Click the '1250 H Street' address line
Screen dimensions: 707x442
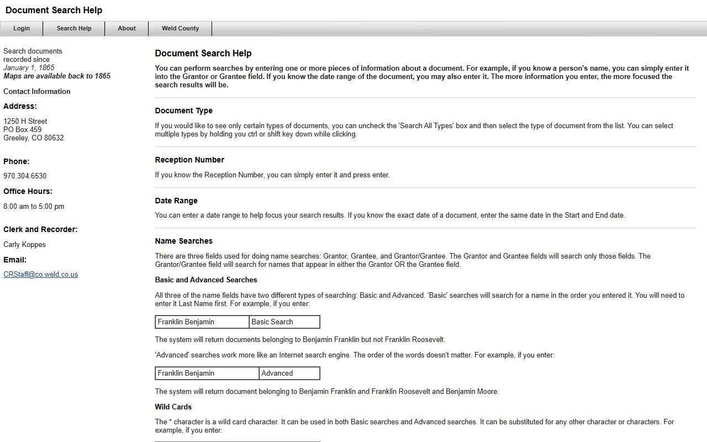tap(25, 122)
